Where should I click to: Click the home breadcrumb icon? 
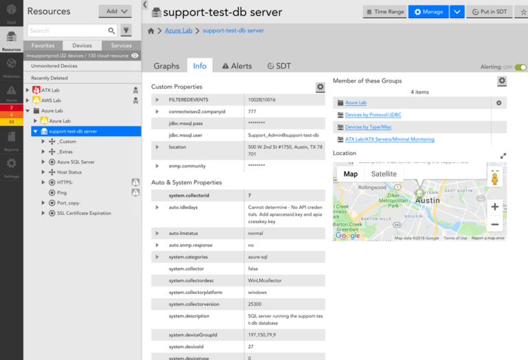click(x=151, y=31)
